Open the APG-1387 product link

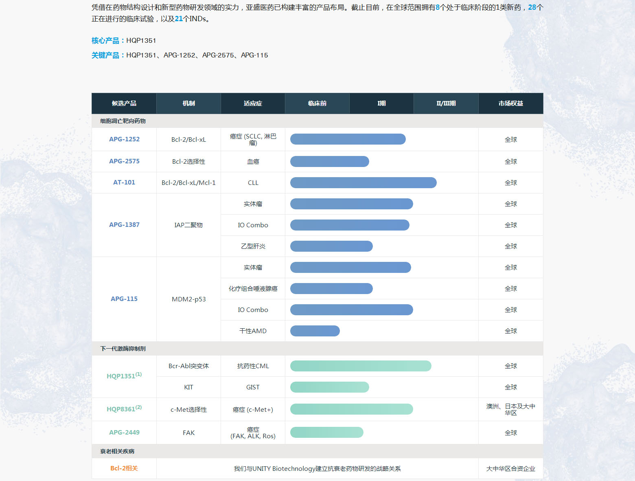point(124,225)
